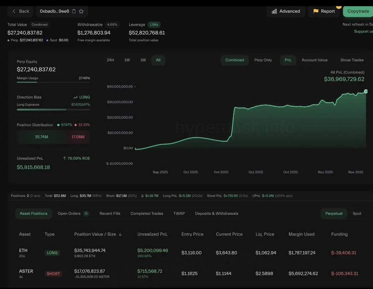Switch chart to Combined mode

(235, 60)
